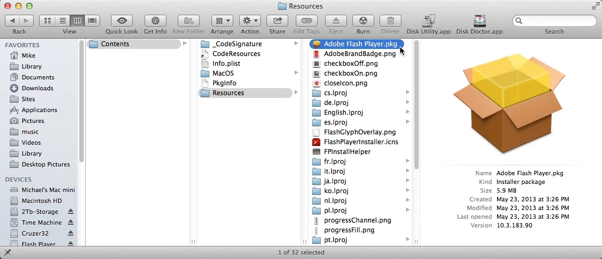Select the Contents folder
Image resolution: width=602 pixels, height=259 pixels.
click(x=134, y=44)
